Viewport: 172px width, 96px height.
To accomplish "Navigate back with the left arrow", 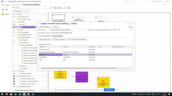I will coord(14,5).
